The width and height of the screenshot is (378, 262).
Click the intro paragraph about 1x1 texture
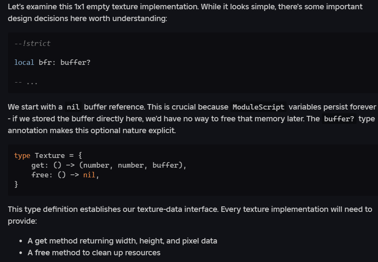[185, 13]
